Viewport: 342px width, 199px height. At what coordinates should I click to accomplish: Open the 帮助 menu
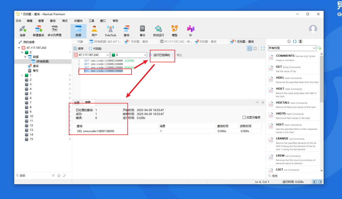[115, 21]
